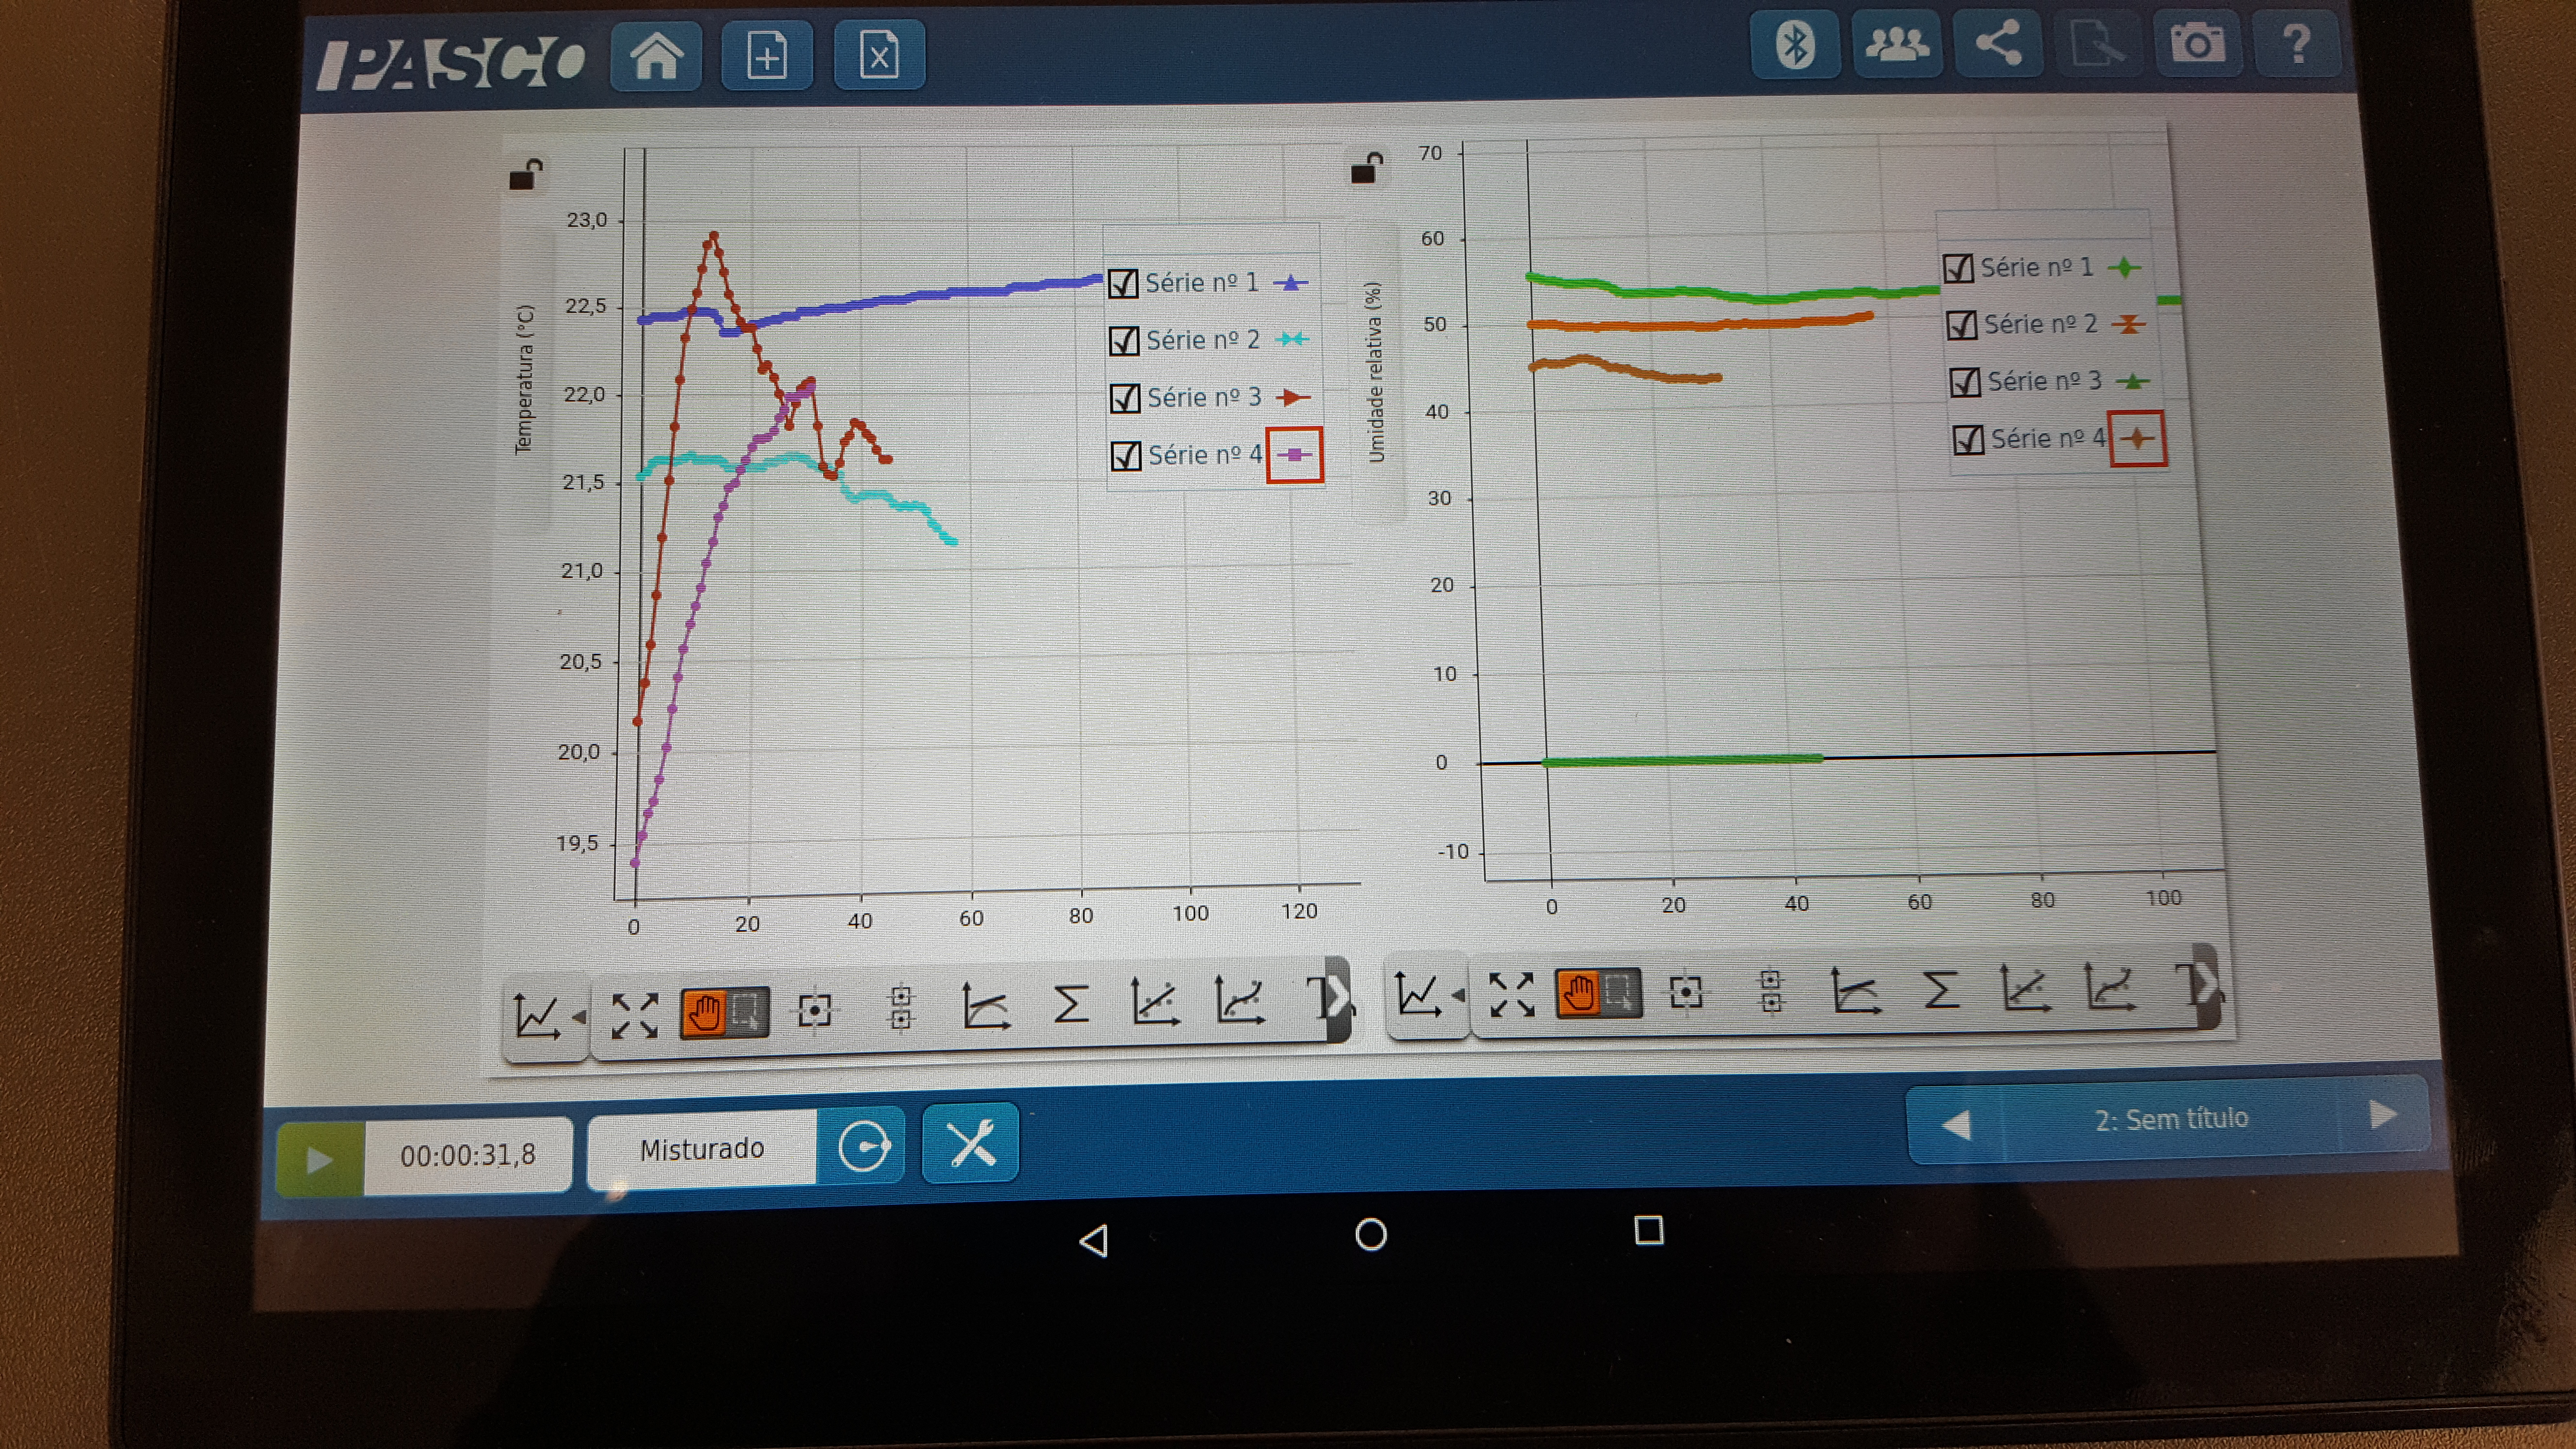Select coordinates tool on left graph
Viewport: 2576px width, 1449px height.
[814, 1010]
